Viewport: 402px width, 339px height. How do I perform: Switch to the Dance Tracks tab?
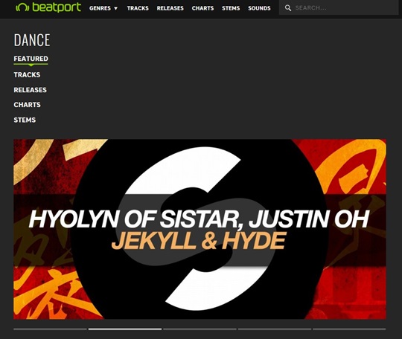[27, 75]
